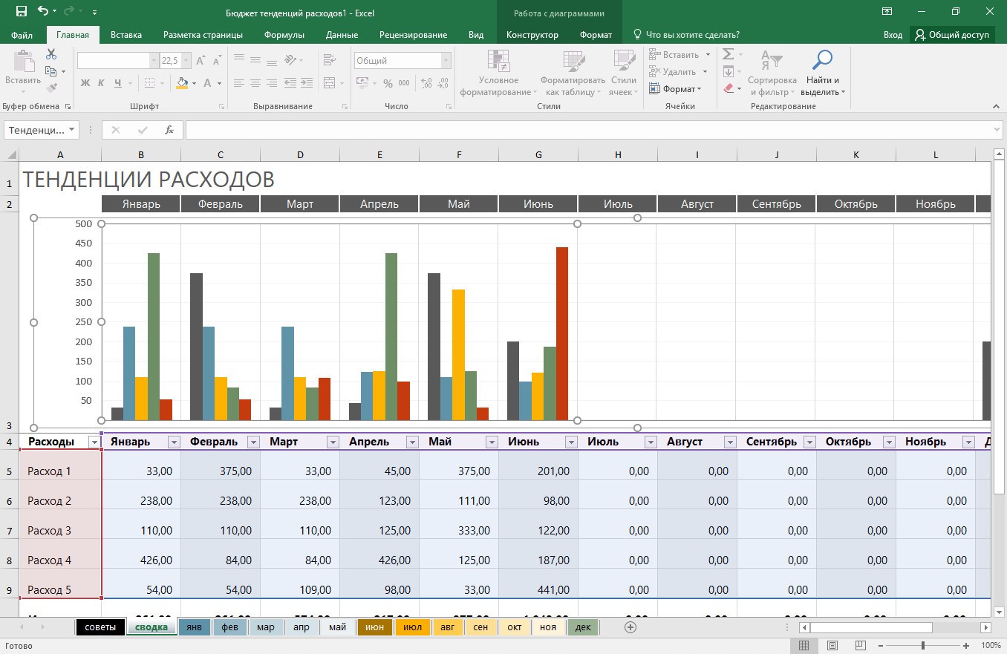Click the Clear eraser icon
This screenshot has width=1007, height=654.
[729, 88]
